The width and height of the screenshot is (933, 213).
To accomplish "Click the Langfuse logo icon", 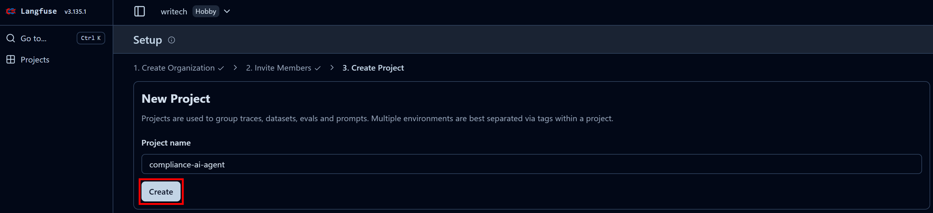I will (11, 11).
